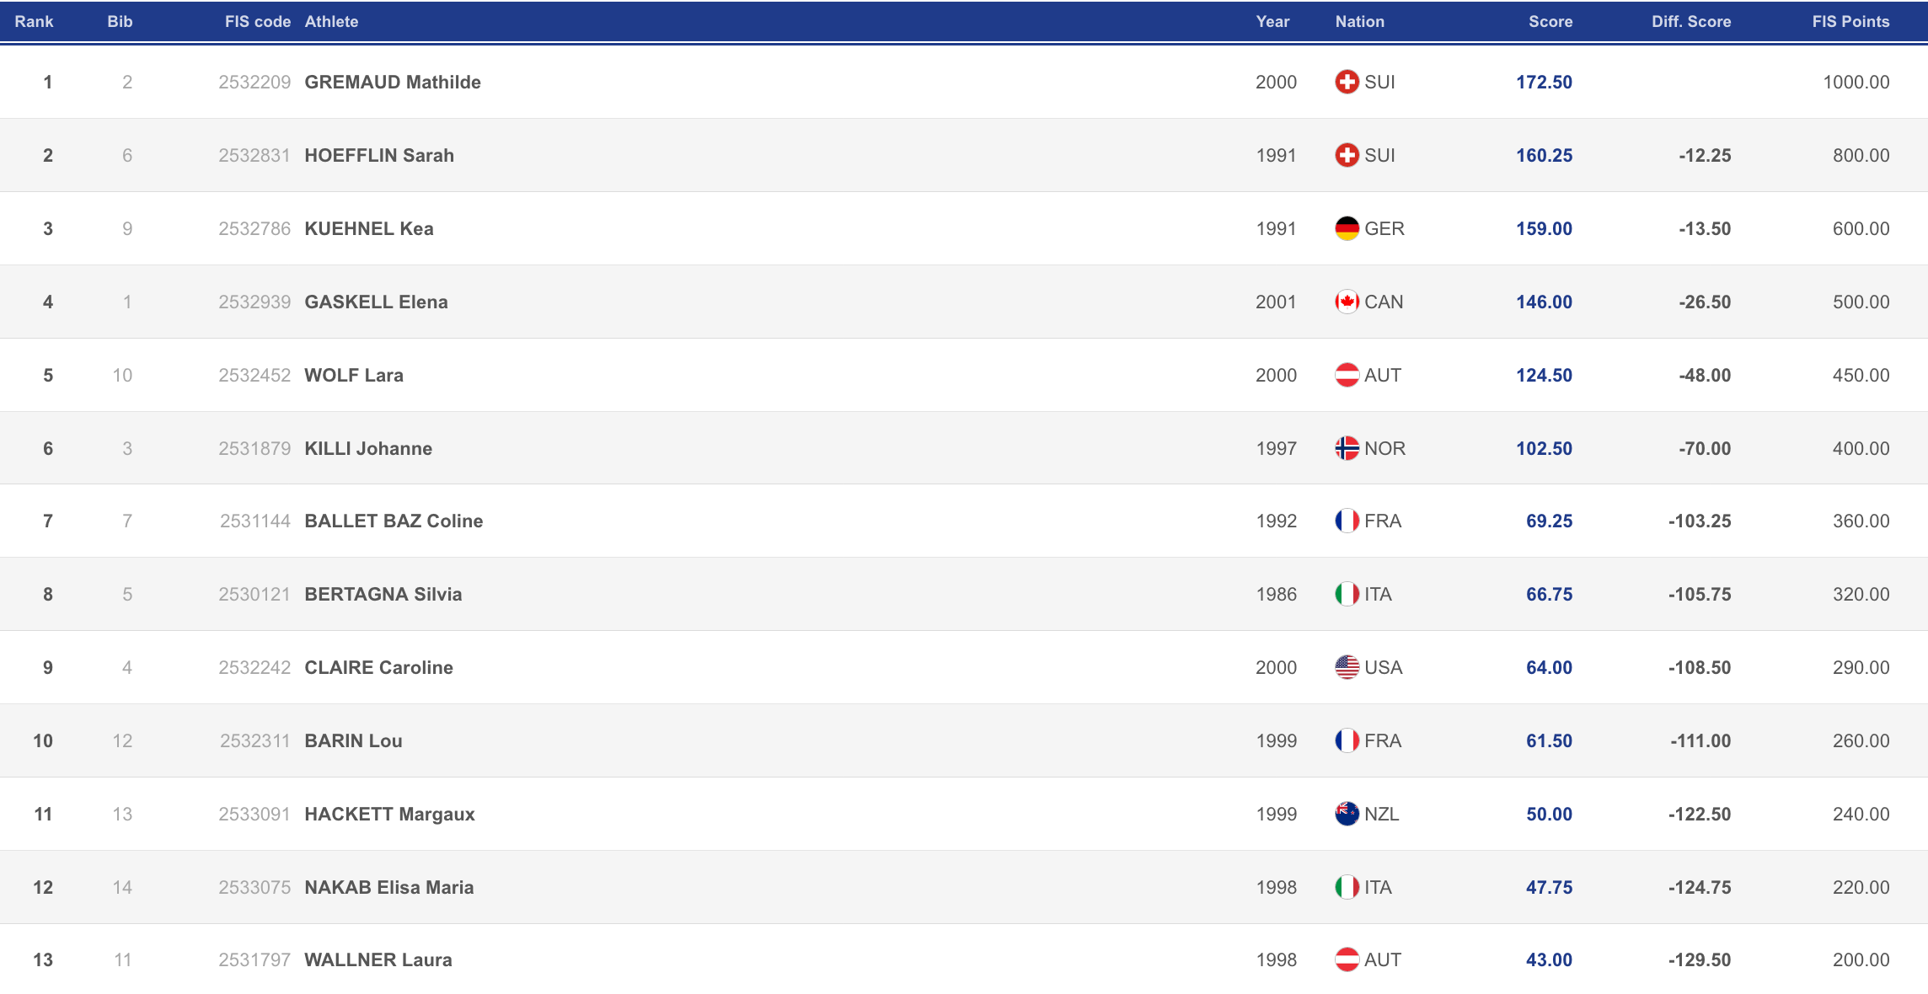This screenshot has height=994, width=1928.
Task: Click FIS code 2531879 for KILLI
Action: 254,448
